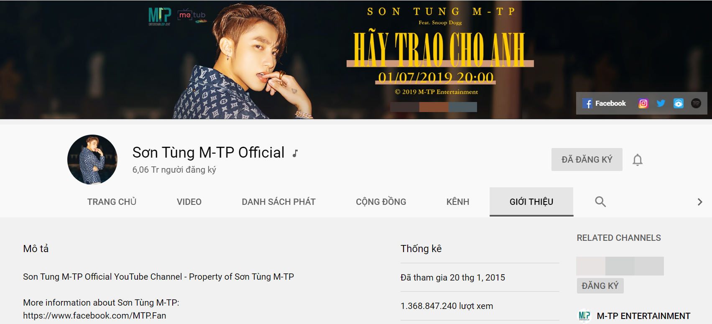The width and height of the screenshot is (712, 324).
Task: Open the KÊNH tab
Action: [458, 202]
